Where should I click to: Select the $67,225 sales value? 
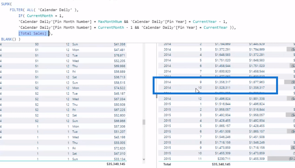point(120,110)
